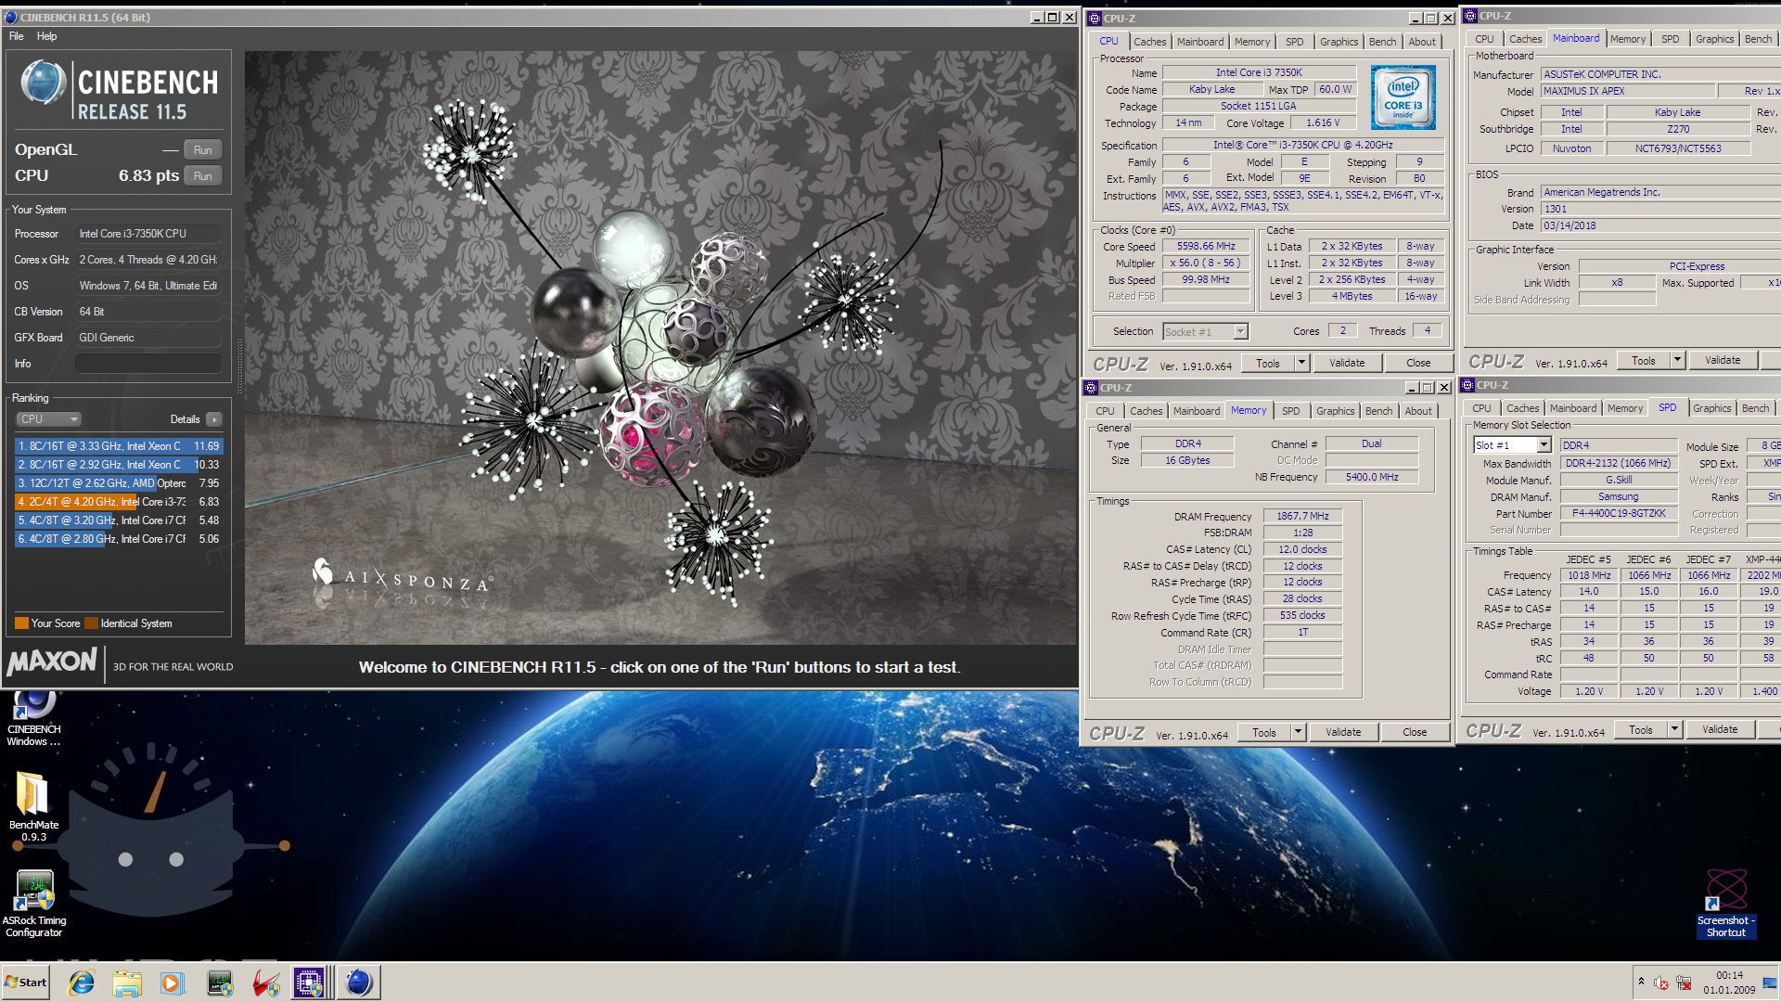Click the Cinebench title bar app icon

[11, 17]
